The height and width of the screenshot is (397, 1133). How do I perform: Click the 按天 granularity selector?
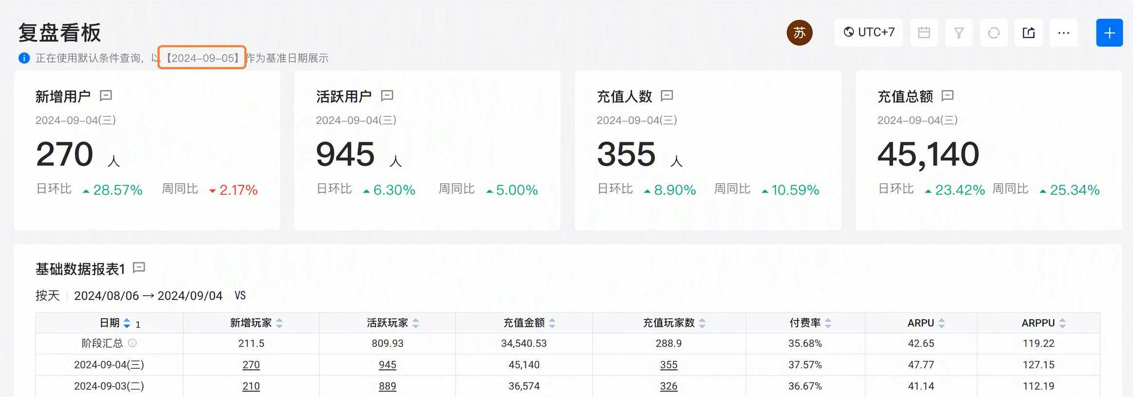[x=48, y=296]
